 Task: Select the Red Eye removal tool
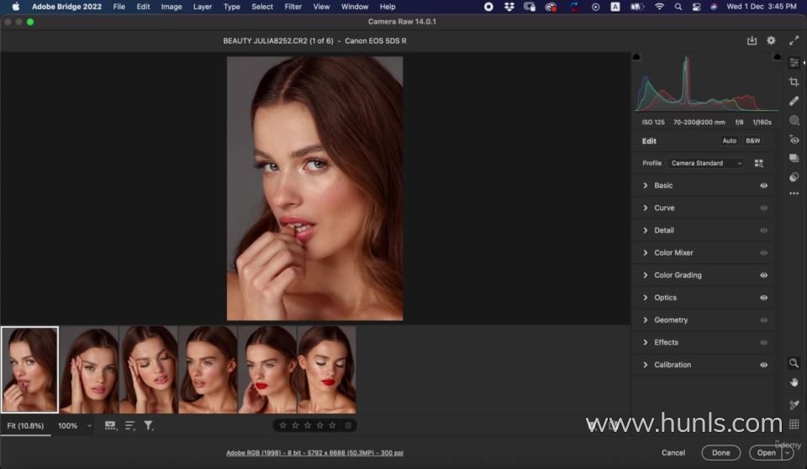(794, 140)
